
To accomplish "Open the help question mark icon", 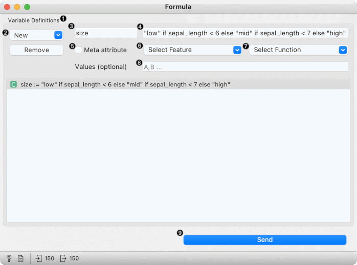I will (x=9, y=258).
